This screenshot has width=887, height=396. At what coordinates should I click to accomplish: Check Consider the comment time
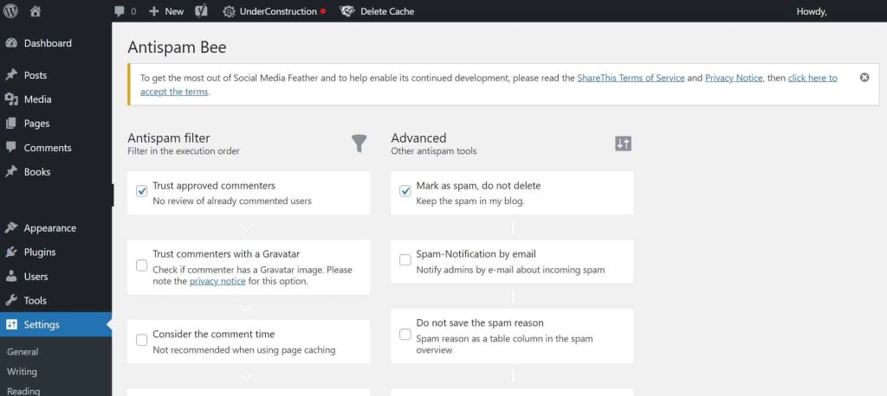pyautogui.click(x=142, y=340)
